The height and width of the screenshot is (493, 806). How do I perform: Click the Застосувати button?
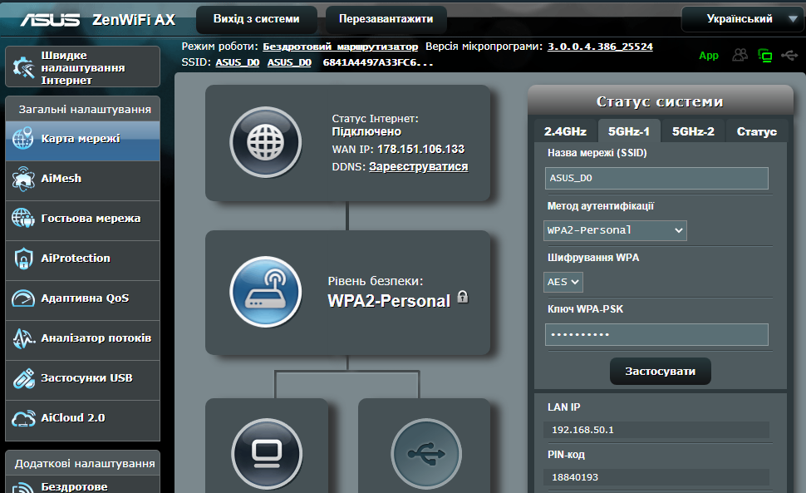point(660,371)
